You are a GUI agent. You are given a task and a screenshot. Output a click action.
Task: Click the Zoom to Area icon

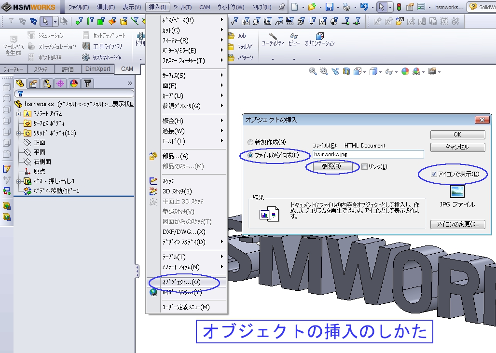[324, 72]
